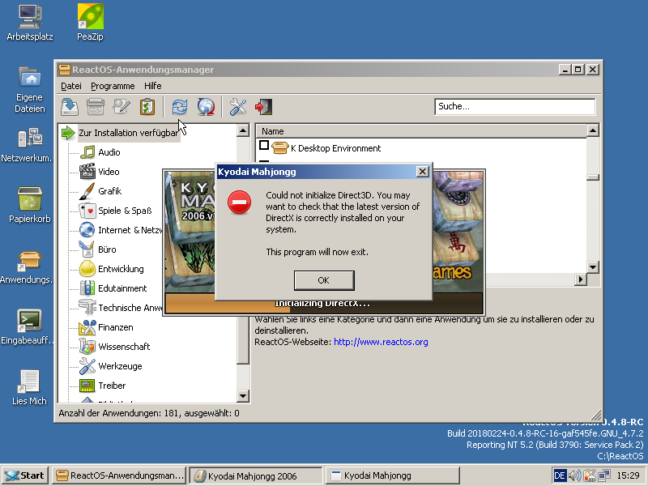Click OK in the Kyodai Mahjongg error dialog
Viewport: 648px width, 486px height.
pyautogui.click(x=324, y=280)
